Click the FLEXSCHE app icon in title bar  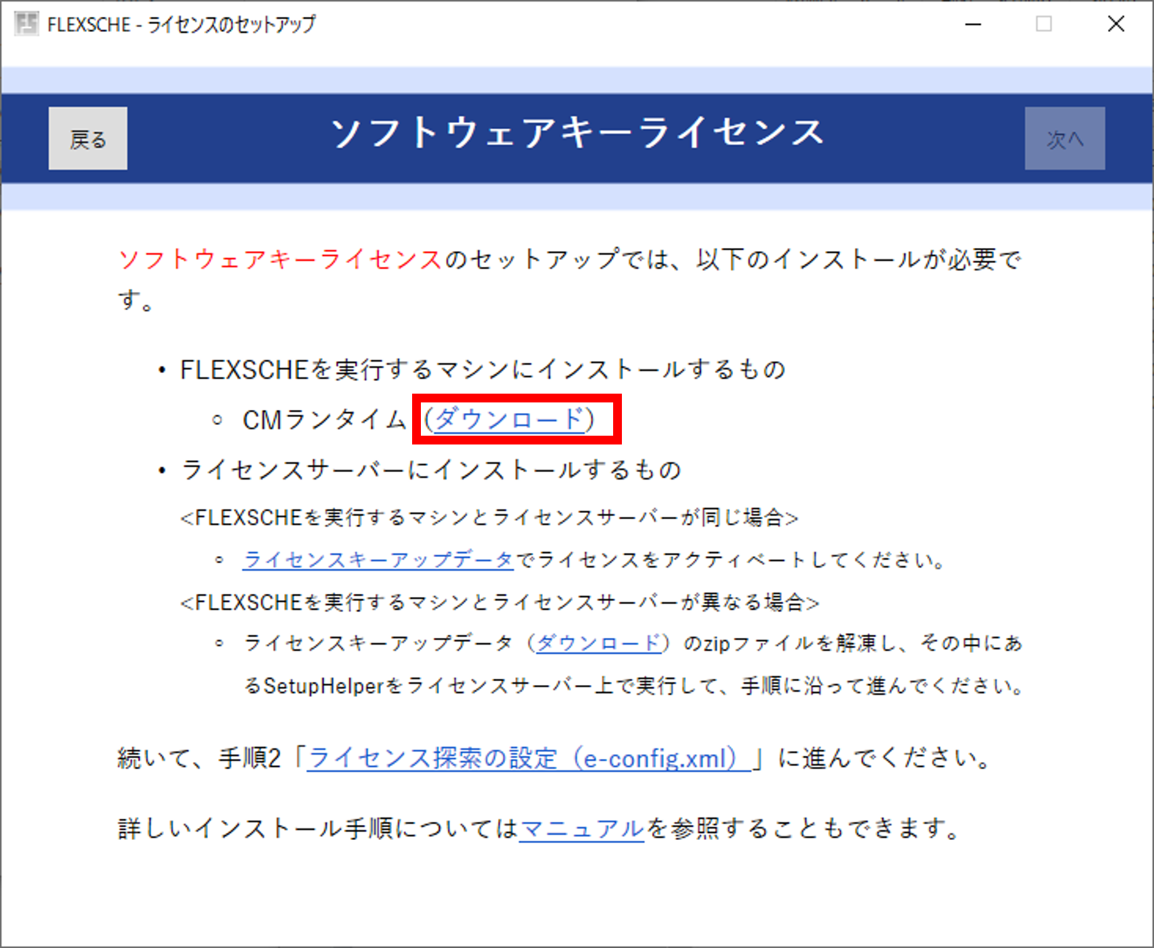pos(26,24)
